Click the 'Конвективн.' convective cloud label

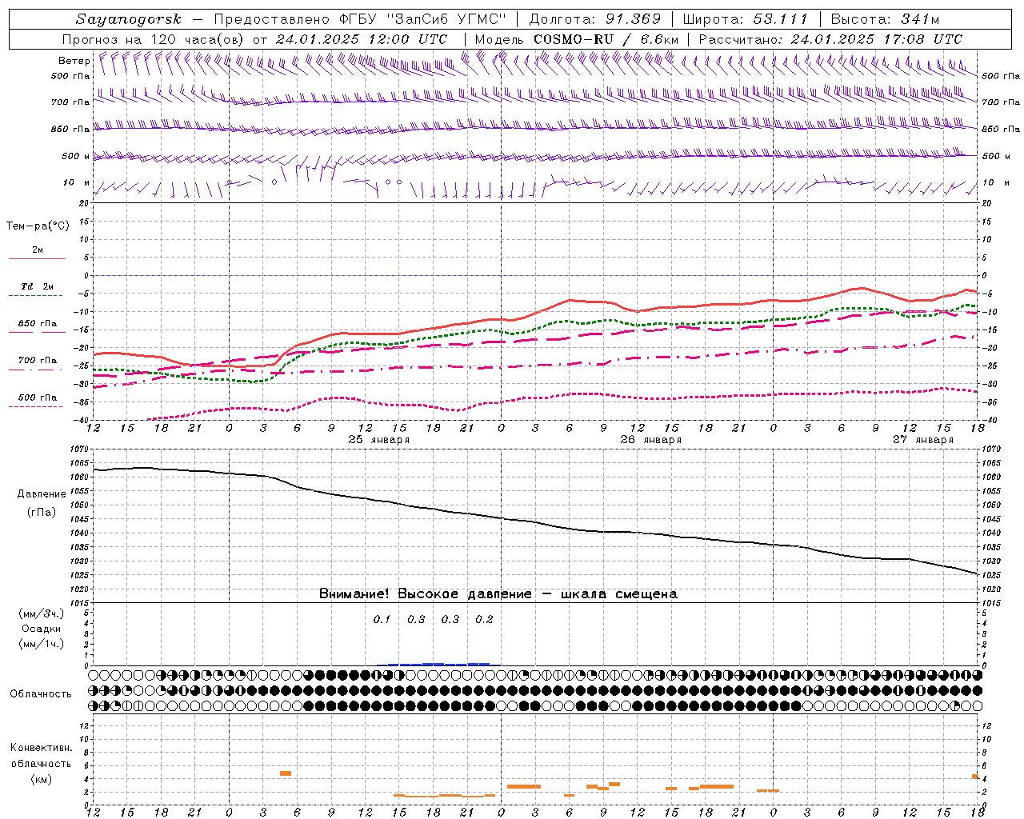(x=42, y=748)
